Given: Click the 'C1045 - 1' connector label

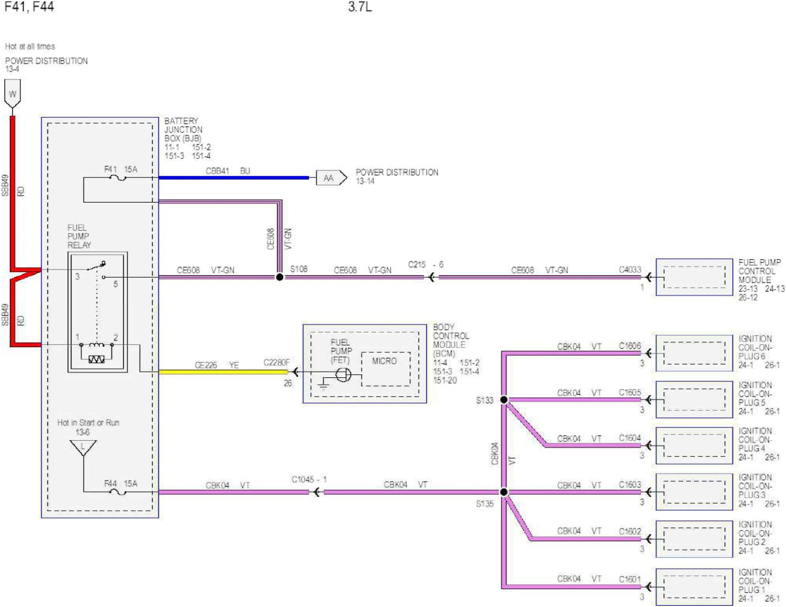Looking at the screenshot, I should coord(309,479).
